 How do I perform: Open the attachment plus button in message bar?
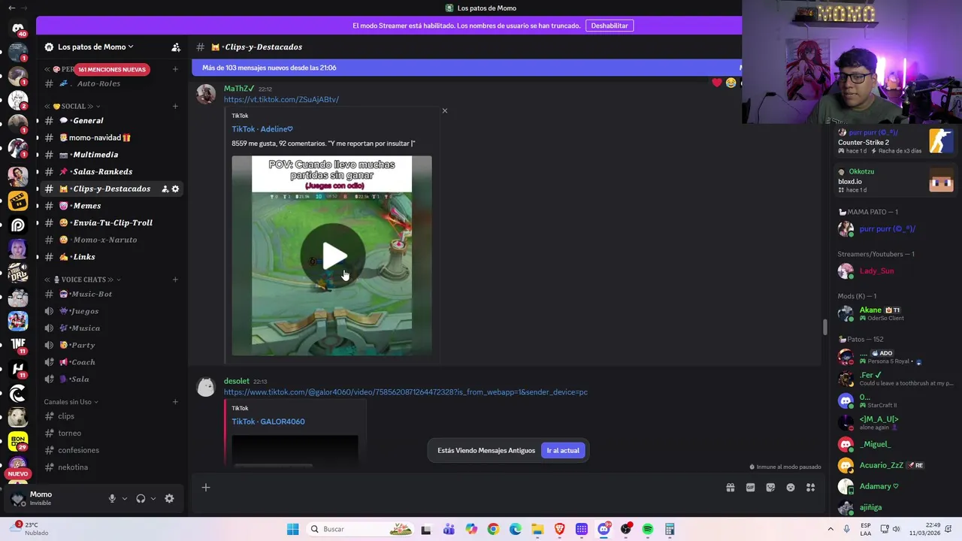tap(205, 488)
